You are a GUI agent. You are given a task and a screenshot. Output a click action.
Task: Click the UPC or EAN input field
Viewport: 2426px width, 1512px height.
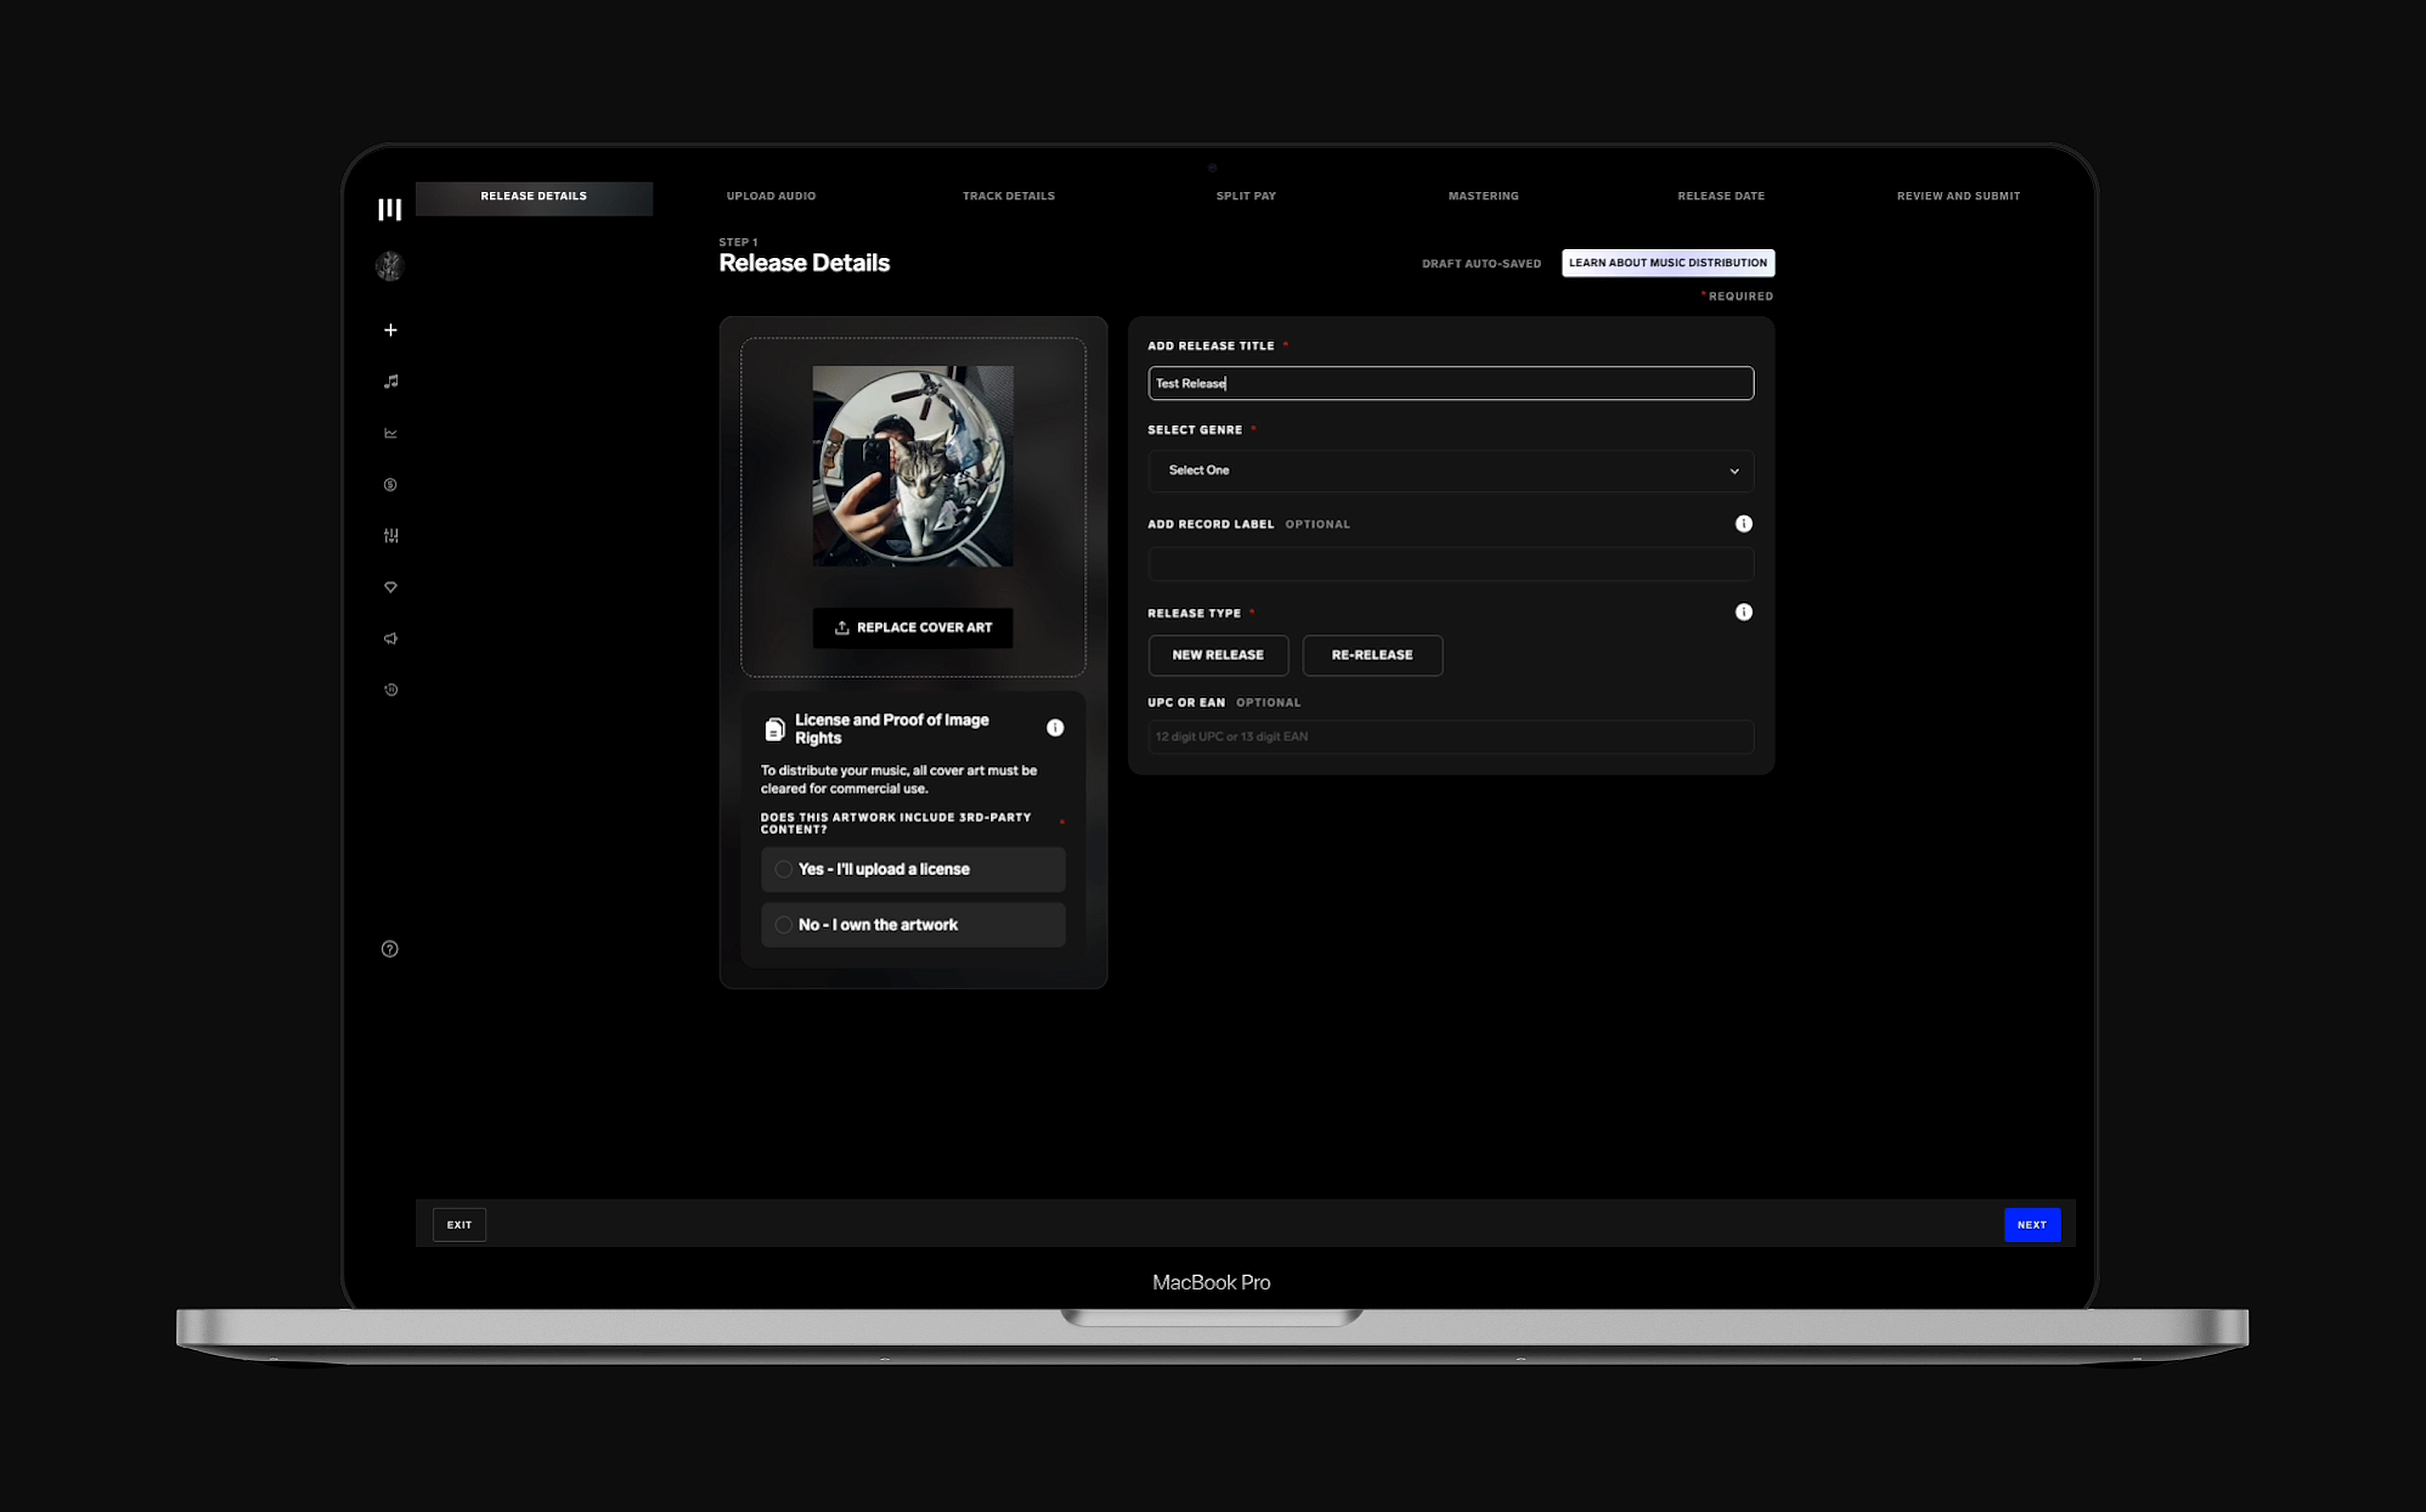(x=1450, y=737)
